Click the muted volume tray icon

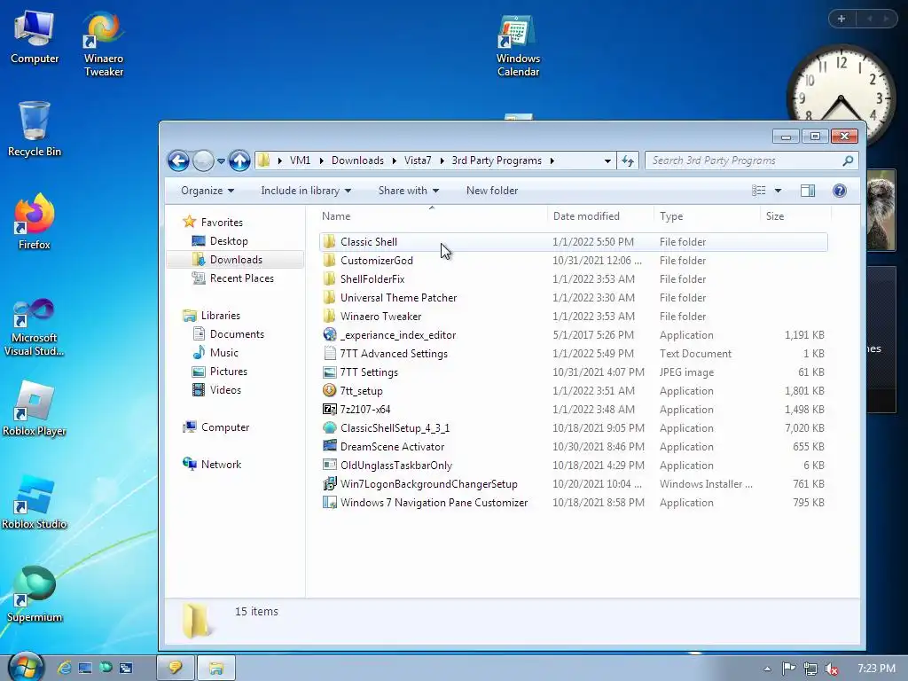tap(831, 669)
